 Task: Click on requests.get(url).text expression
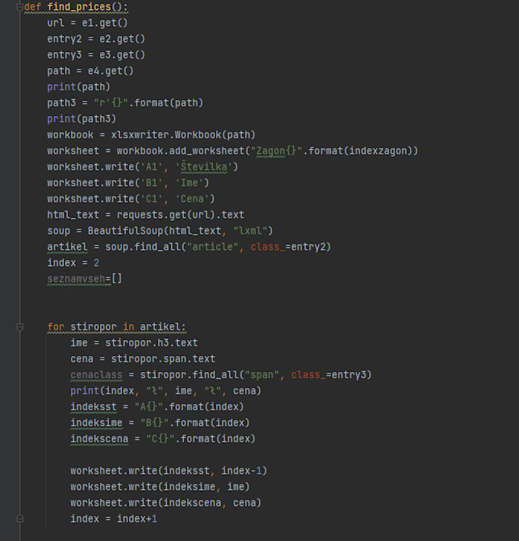click(x=180, y=215)
